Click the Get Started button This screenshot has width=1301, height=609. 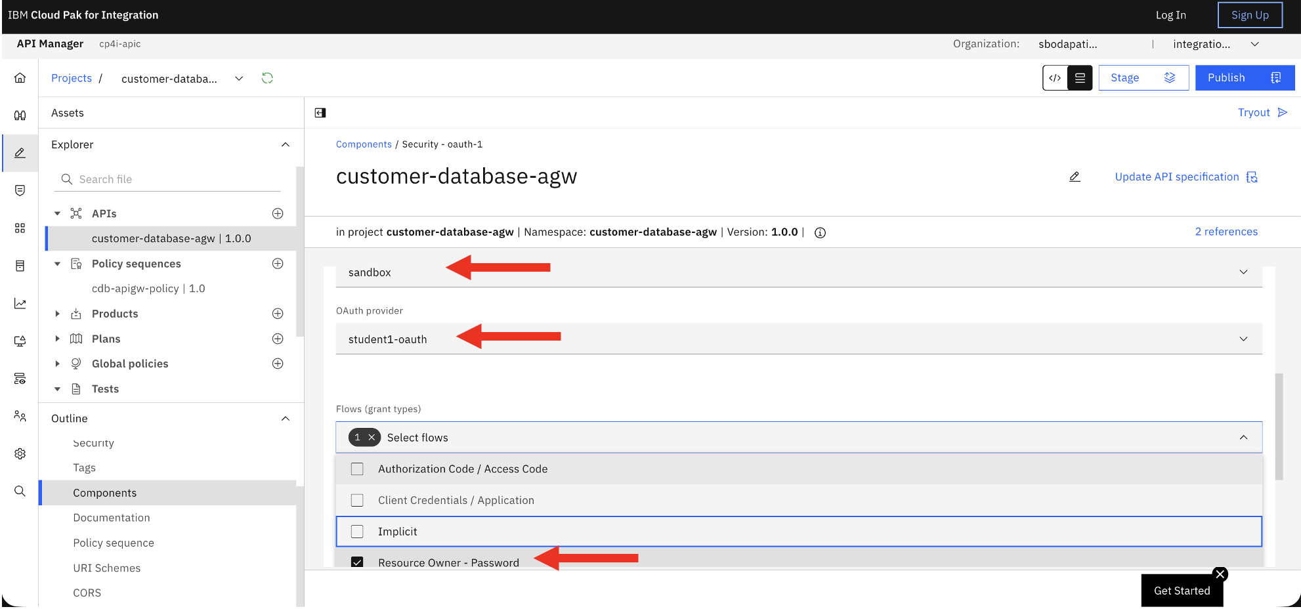tap(1182, 591)
